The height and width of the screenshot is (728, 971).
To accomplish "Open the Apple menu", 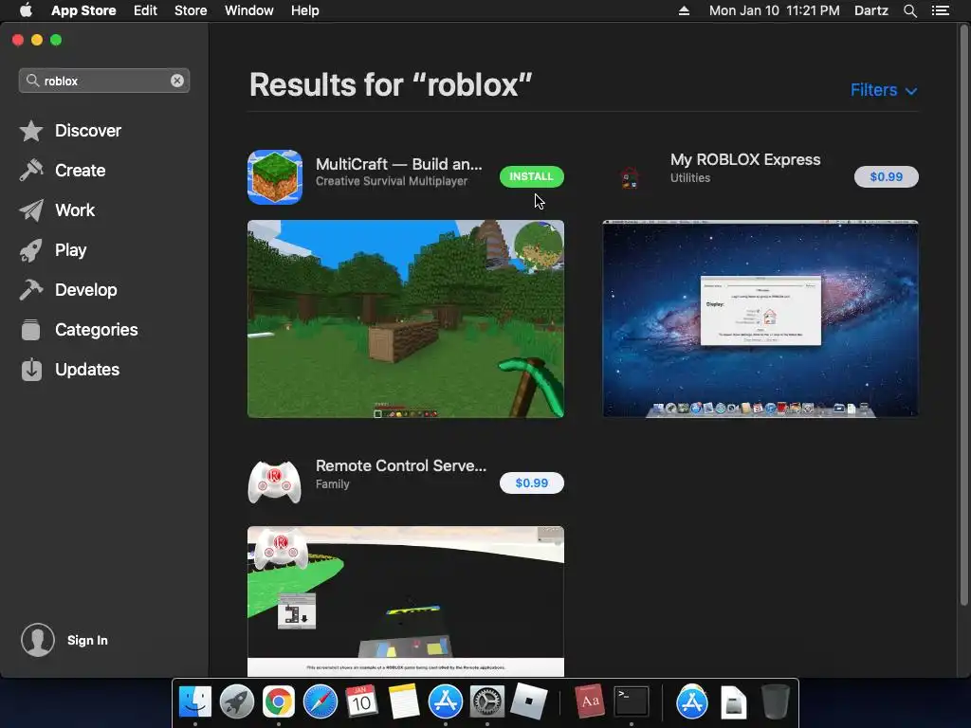I will [26, 10].
